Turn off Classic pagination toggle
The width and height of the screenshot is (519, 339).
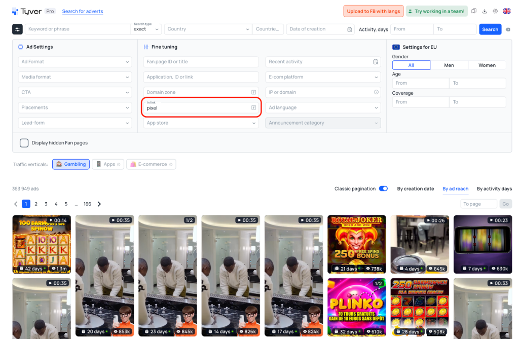pos(383,189)
